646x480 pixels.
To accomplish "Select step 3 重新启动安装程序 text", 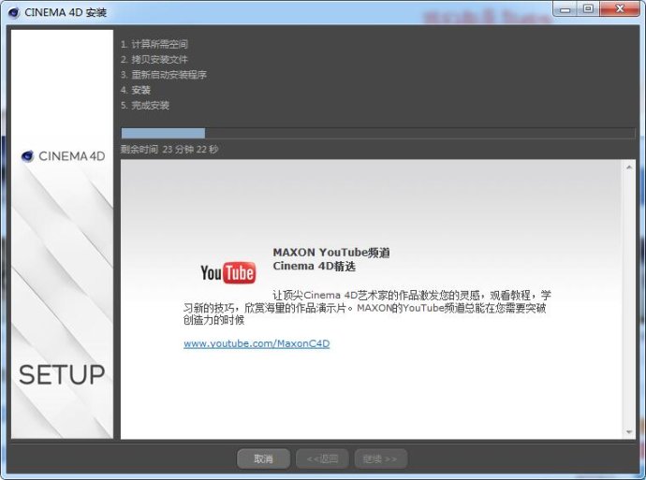I will click(164, 75).
